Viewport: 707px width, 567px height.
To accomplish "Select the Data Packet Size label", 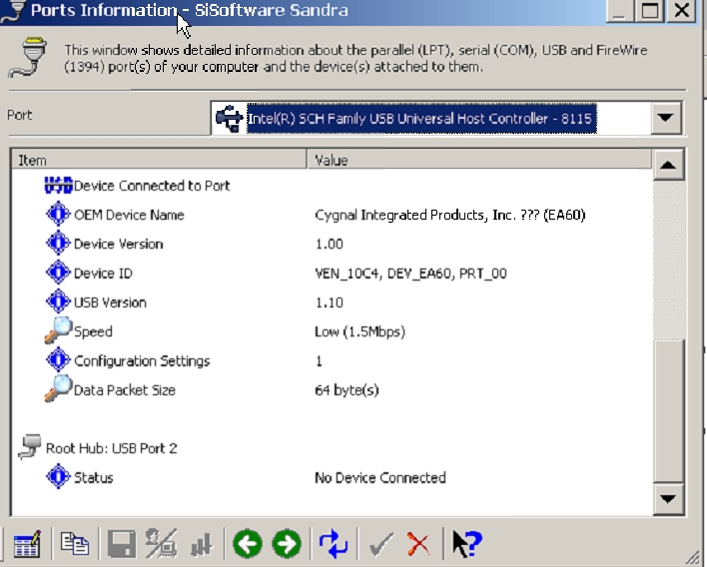I will 125,390.
